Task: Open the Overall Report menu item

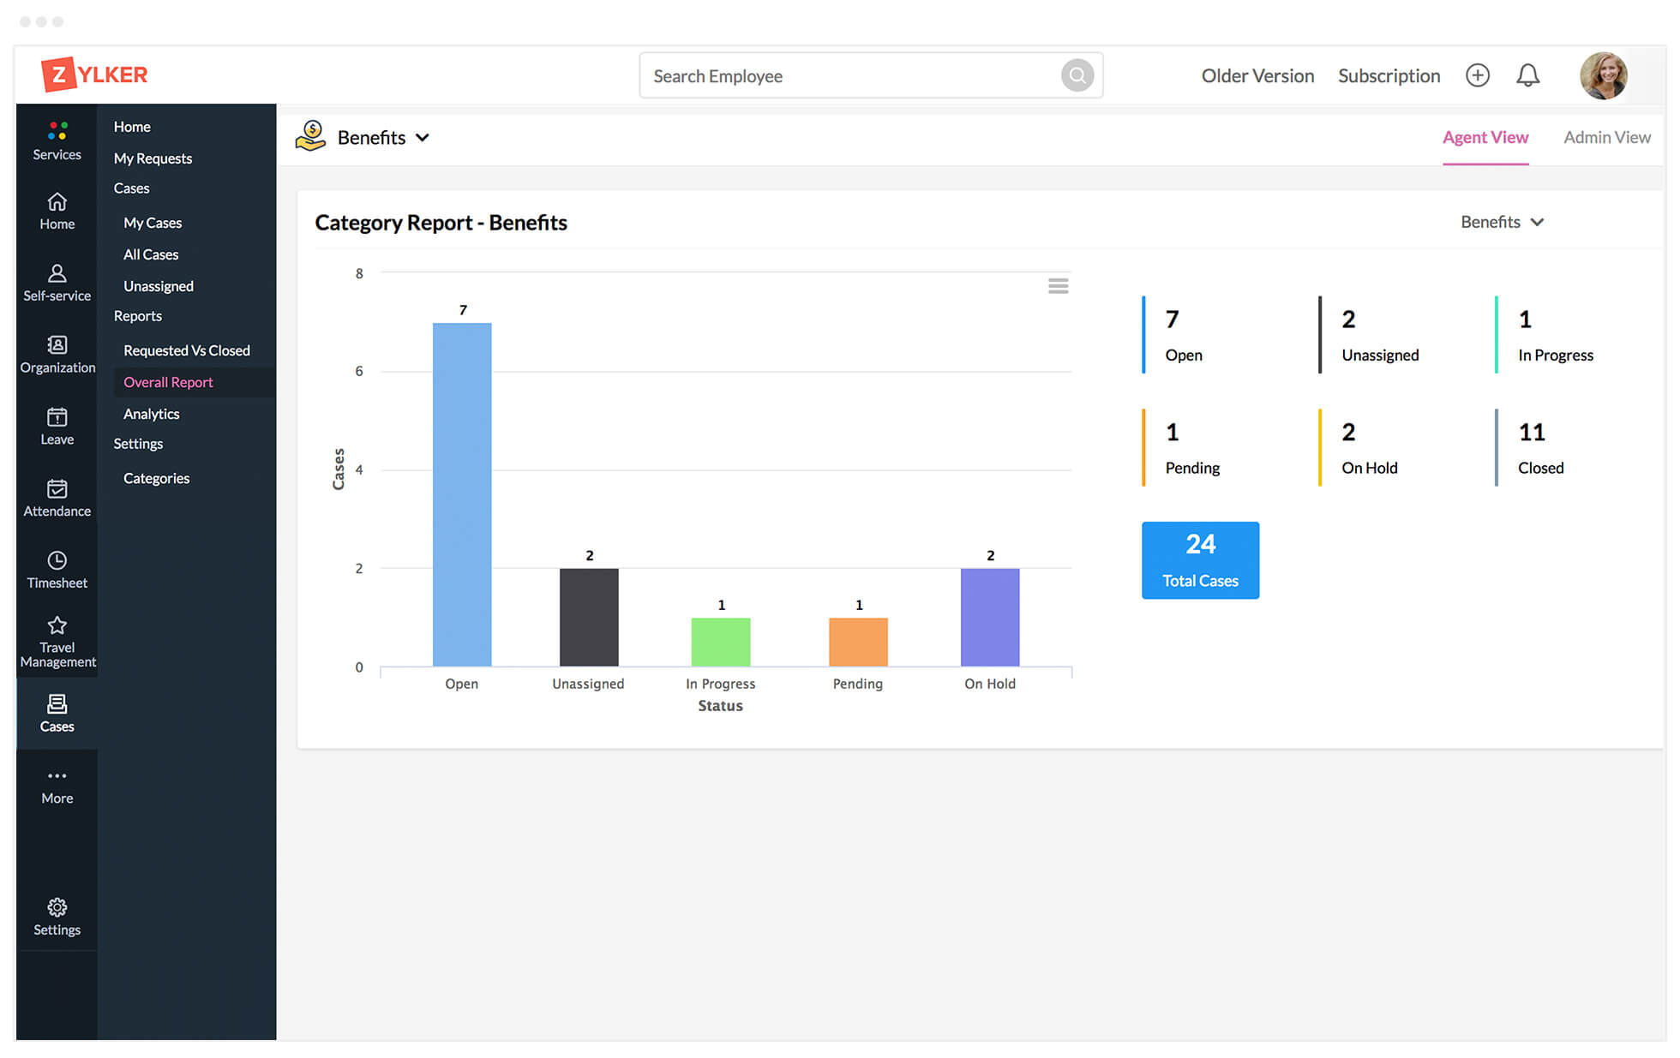Action: pyautogui.click(x=168, y=380)
